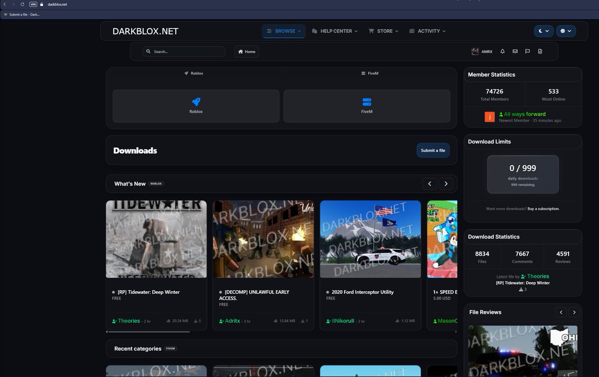Show previous What's New items
599x377 pixels.
coord(430,184)
